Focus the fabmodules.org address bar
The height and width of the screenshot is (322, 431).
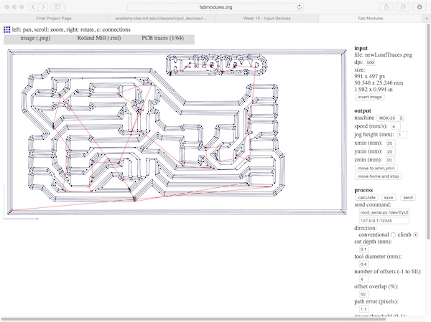[x=215, y=7]
